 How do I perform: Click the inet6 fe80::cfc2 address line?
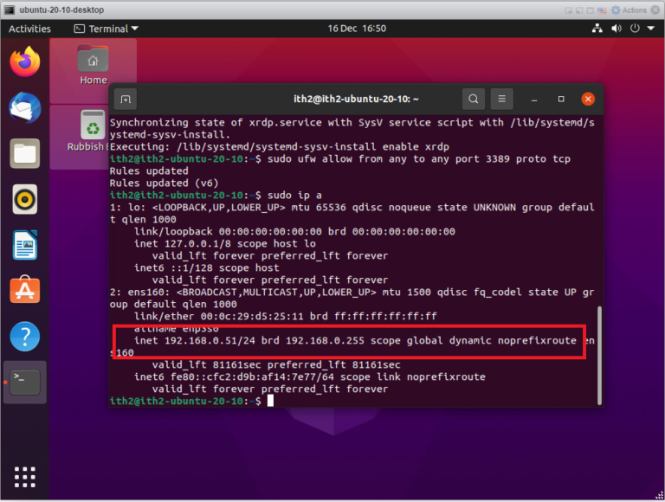tap(310, 376)
